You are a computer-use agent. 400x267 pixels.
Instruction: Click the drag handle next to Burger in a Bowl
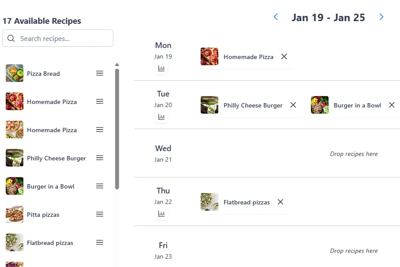click(x=100, y=186)
